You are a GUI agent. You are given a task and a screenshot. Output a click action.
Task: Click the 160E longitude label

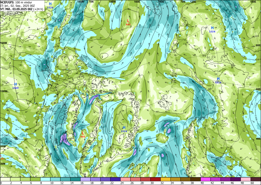[x=137, y=2]
